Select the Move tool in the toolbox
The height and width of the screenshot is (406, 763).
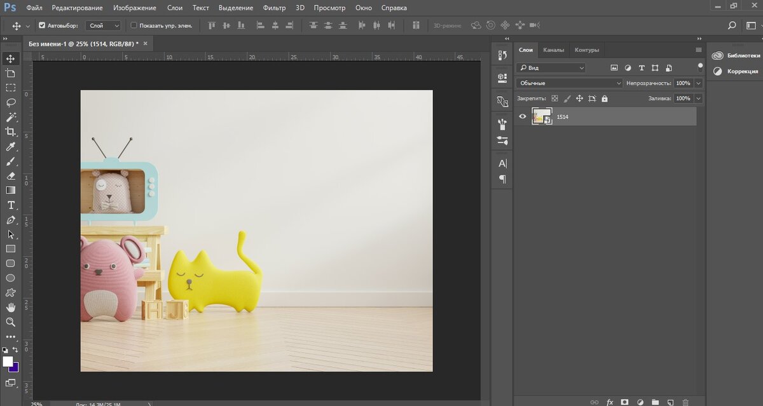(x=11, y=58)
